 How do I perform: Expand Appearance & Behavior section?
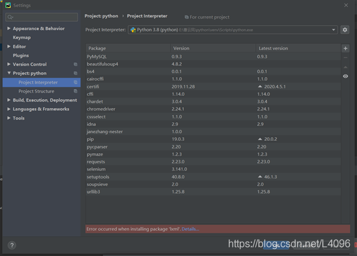point(8,28)
